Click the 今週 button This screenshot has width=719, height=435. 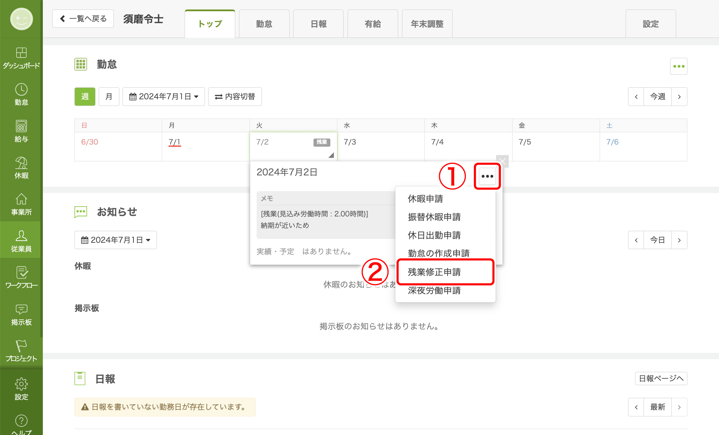658,96
